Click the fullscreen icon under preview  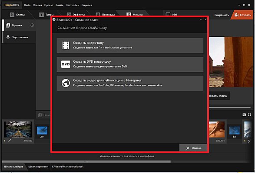pyautogui.click(x=249, y=115)
